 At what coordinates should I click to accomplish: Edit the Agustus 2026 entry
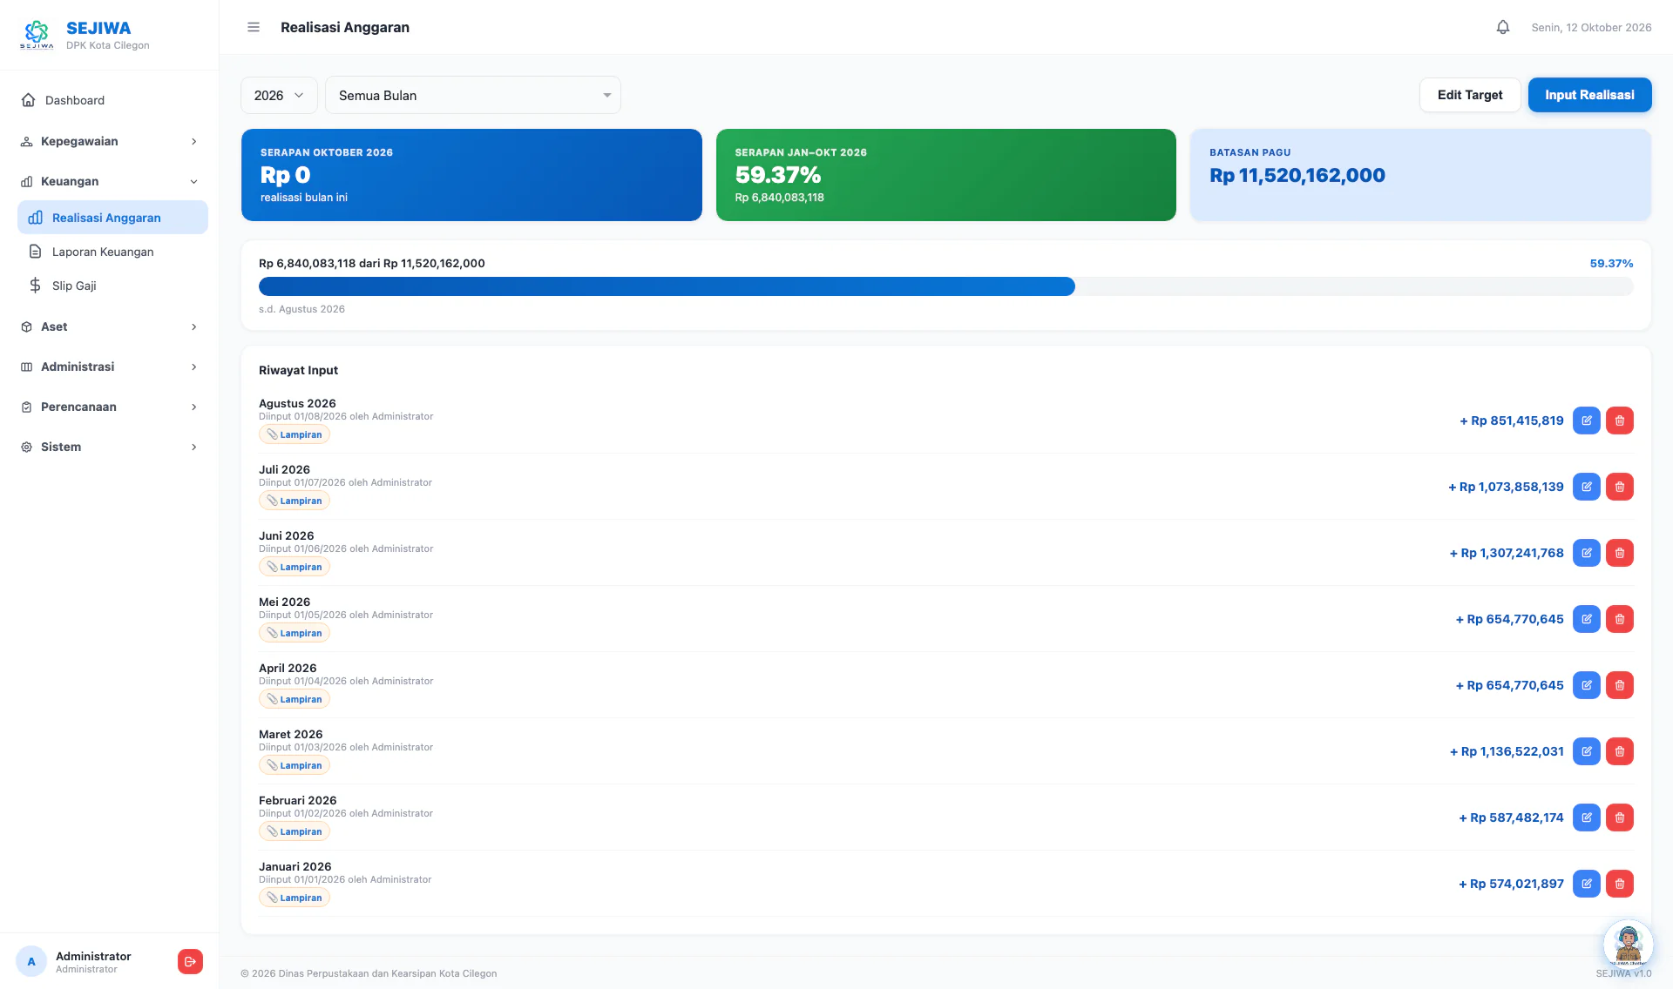(1587, 420)
